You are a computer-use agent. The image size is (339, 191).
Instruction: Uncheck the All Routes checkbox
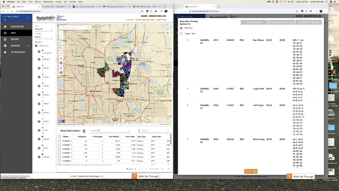(36, 46)
